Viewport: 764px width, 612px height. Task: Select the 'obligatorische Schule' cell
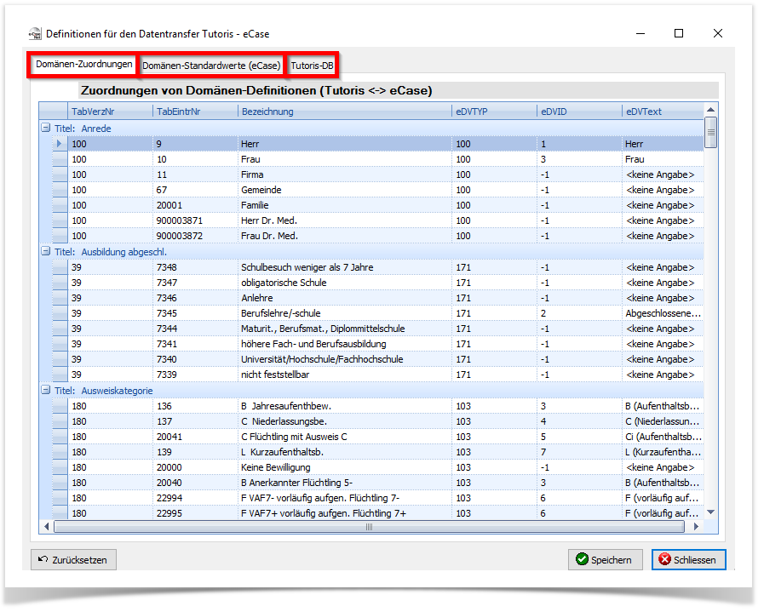point(344,283)
